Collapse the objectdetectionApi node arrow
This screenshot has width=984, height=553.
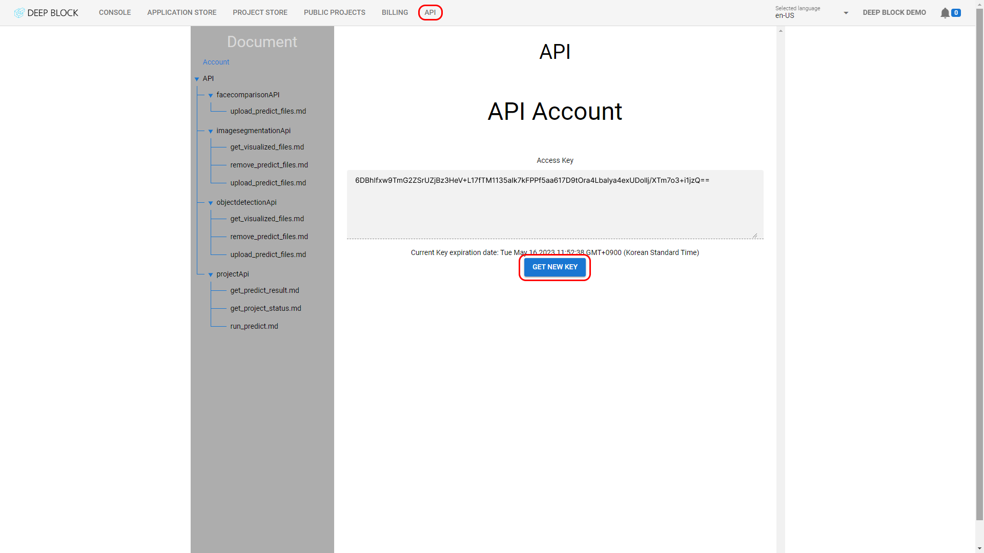click(210, 203)
